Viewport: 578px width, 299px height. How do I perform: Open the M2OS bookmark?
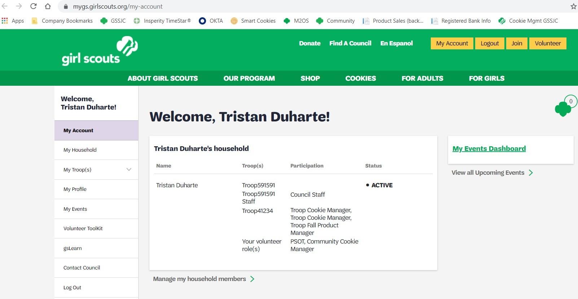click(x=296, y=21)
